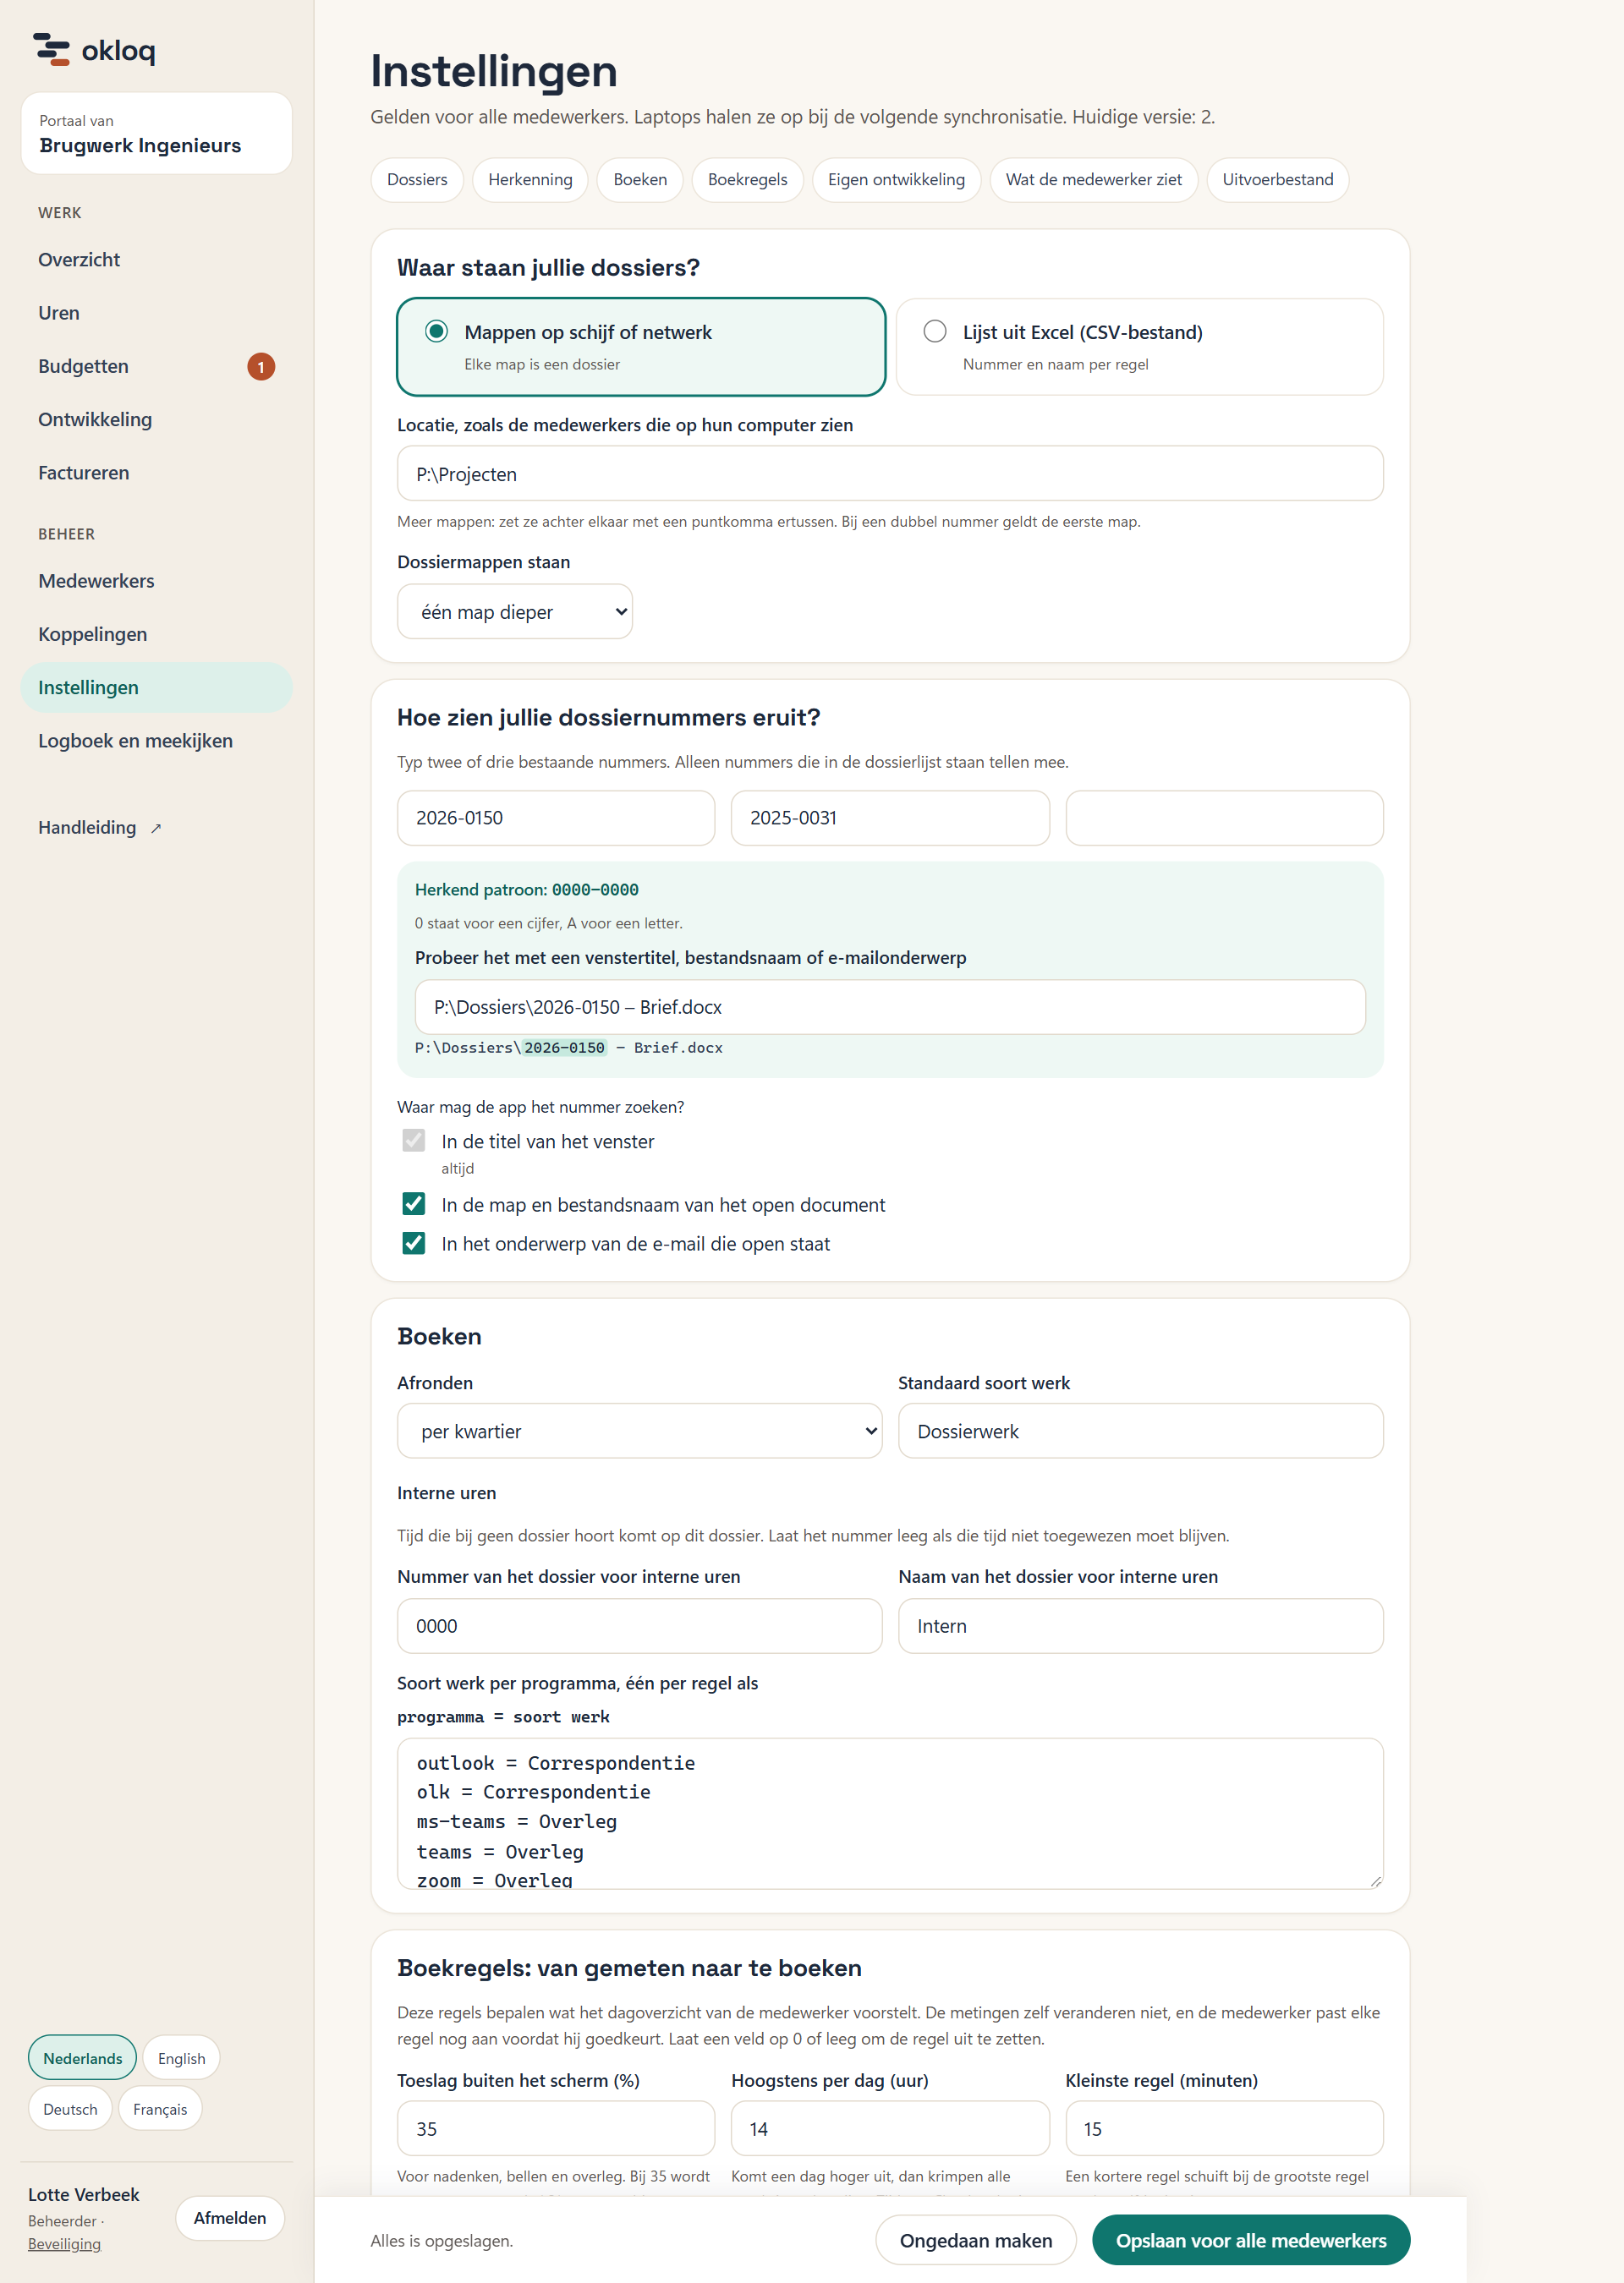Go to Factureren in the sidebar
Screen dimensions: 1624x2283
156,473
